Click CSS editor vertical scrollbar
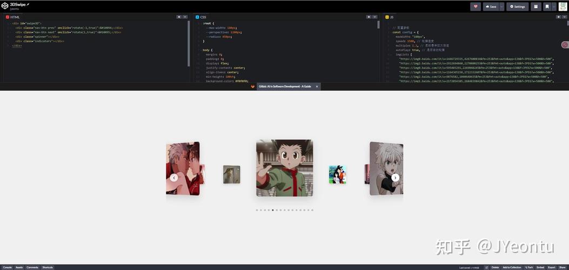This screenshot has width=569, height=270. coord(378,24)
